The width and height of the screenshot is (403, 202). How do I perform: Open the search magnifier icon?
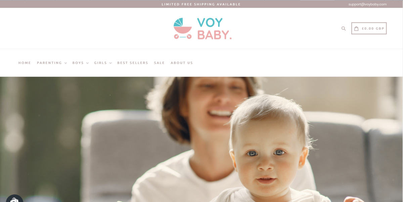point(344,29)
